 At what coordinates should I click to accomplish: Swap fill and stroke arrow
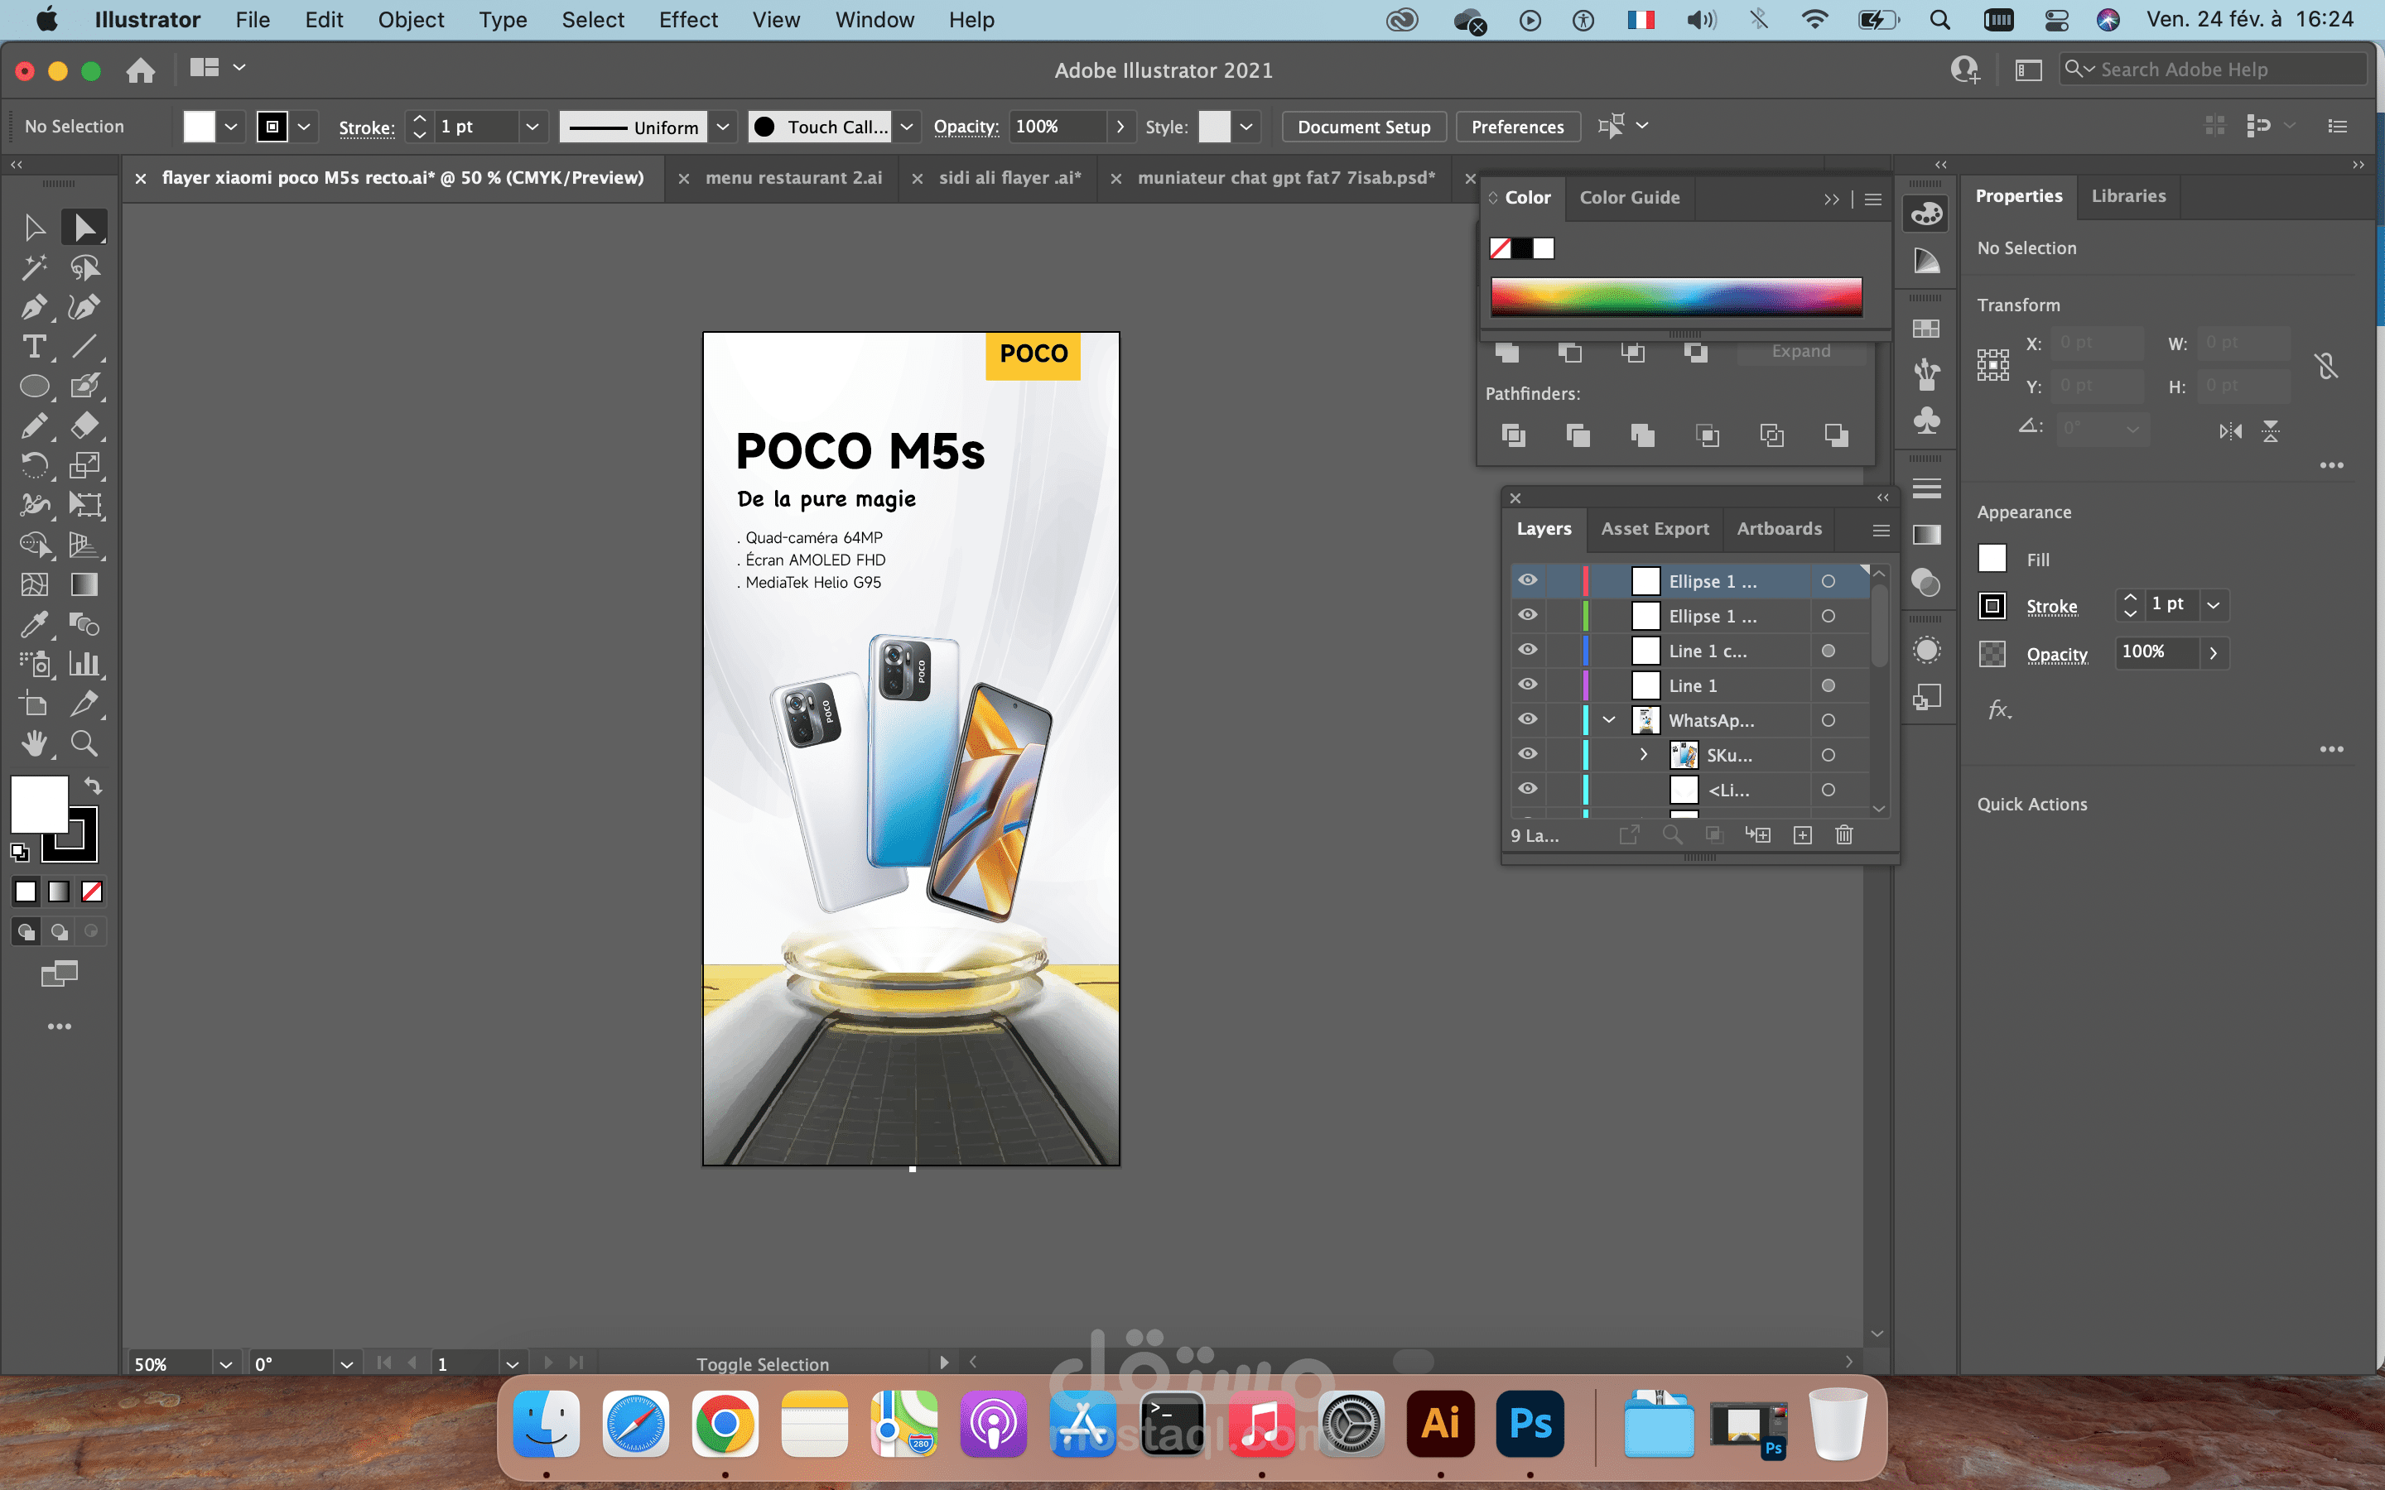pyautogui.click(x=93, y=786)
